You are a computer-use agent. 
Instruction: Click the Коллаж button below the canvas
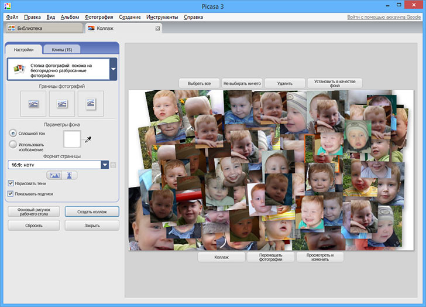pos(221,257)
